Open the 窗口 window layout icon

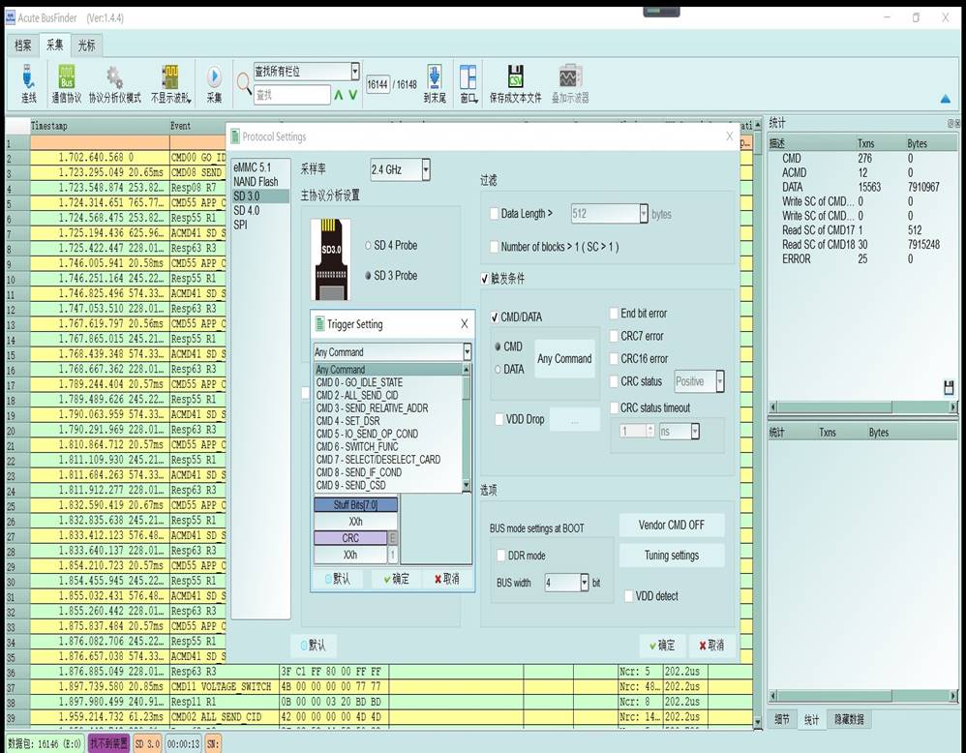click(x=468, y=77)
